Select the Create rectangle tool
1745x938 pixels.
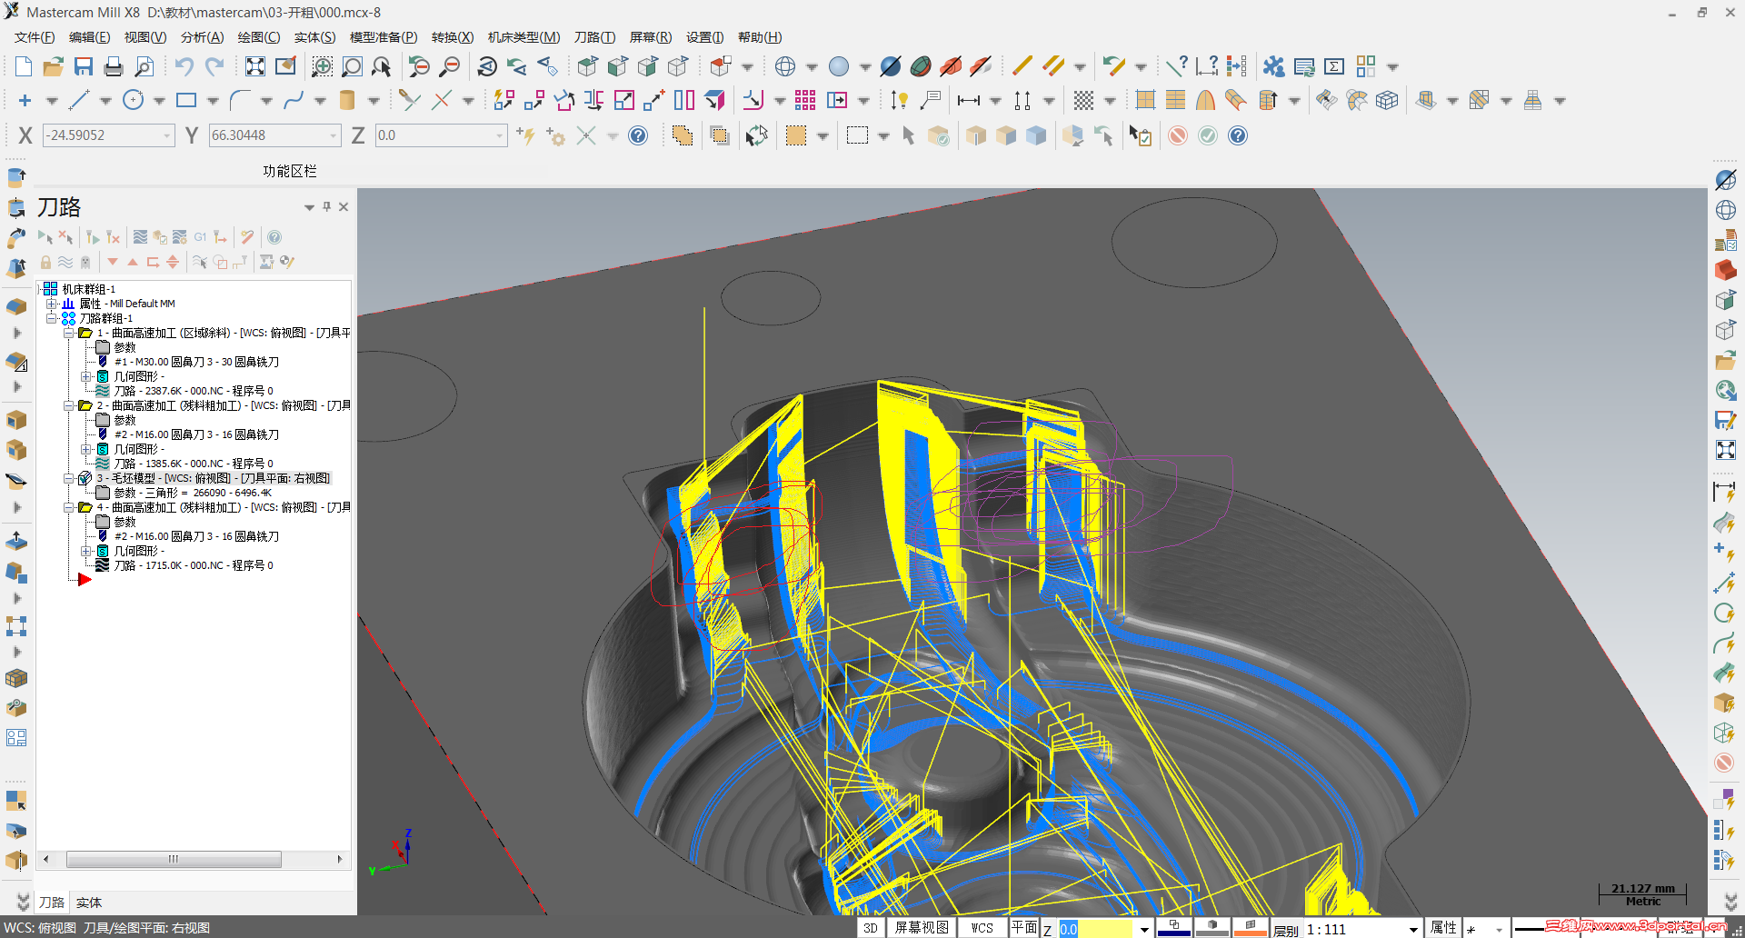click(x=186, y=100)
